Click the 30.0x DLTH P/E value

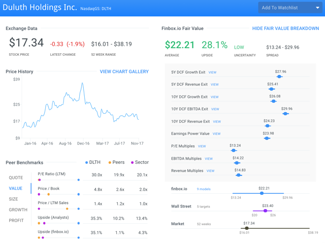(x=97, y=175)
